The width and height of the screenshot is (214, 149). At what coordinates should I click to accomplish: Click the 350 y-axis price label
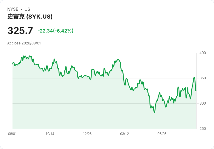point(203,78)
